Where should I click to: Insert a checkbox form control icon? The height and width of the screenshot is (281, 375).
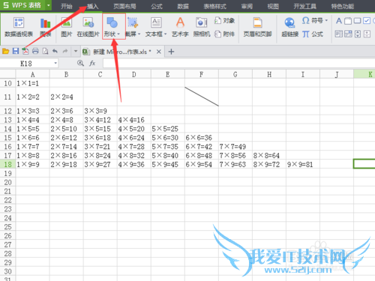[x=367, y=21]
